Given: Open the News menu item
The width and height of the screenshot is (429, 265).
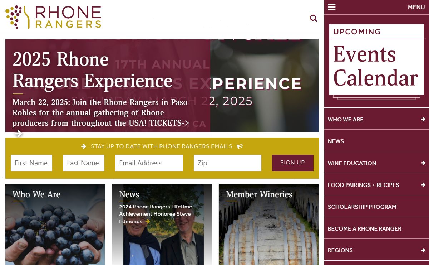Looking at the screenshot, I should click(336, 141).
